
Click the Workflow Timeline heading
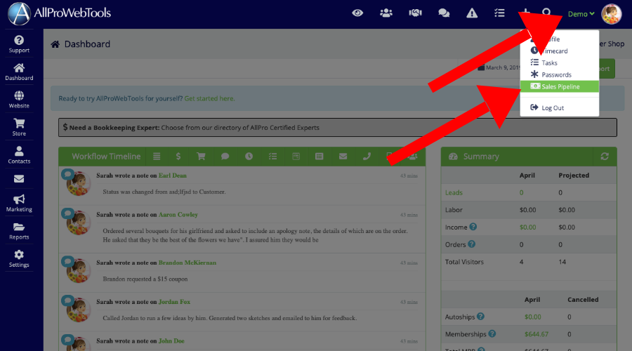click(106, 157)
